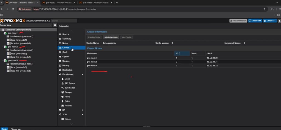Image resolution: width=281 pixels, height=130 pixels.
Task: Click the Storage database icon
Action: click(x=60, y=61)
